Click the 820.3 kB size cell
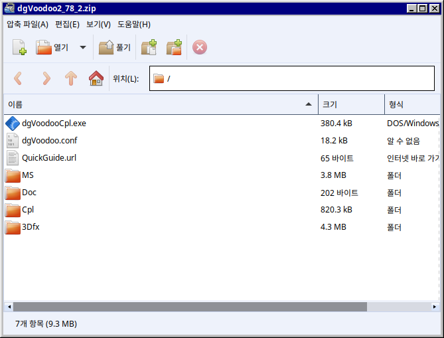Viewport: 444px width, 338px height. point(336,210)
